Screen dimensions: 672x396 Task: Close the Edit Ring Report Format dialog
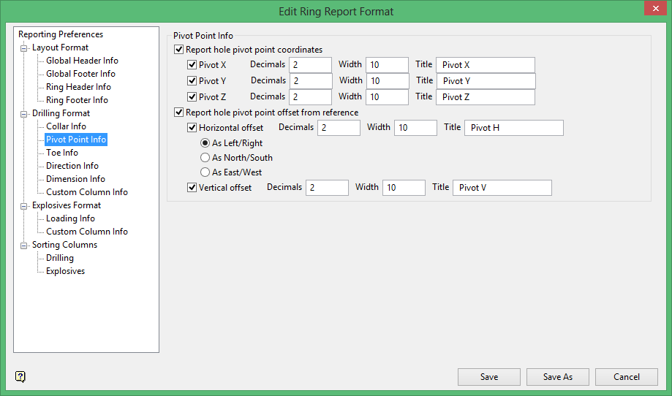(655, 8)
